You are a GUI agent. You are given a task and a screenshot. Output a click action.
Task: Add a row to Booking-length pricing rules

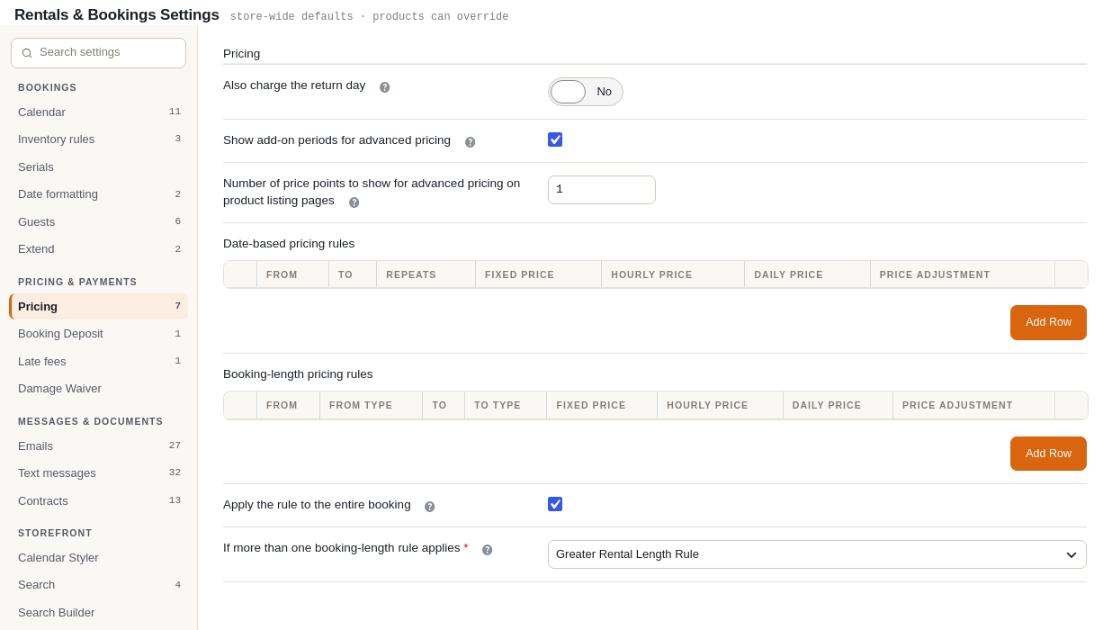(1048, 454)
